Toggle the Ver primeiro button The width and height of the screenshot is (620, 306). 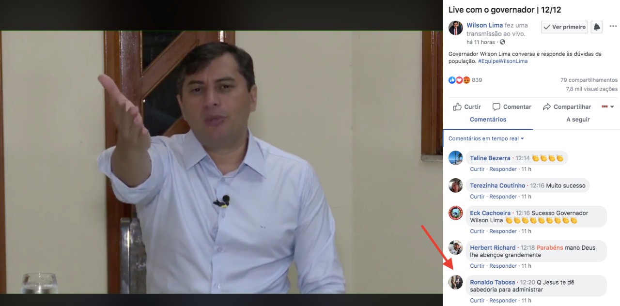pyautogui.click(x=564, y=27)
